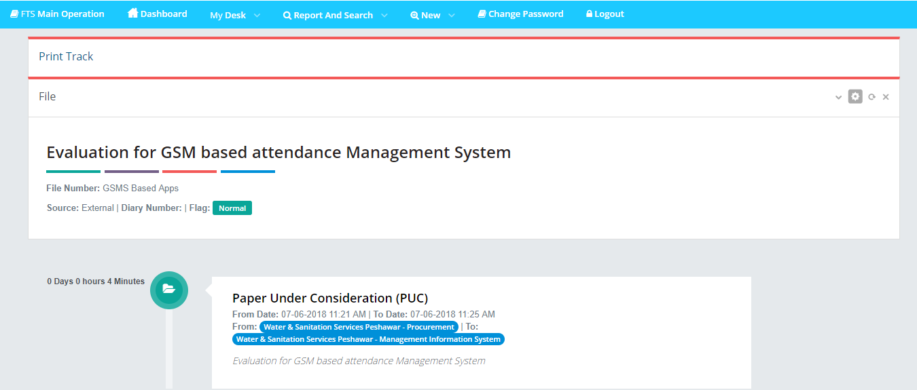Go to Dashboard in the navigation bar
Screen dimensions: 917x390
(163, 14)
